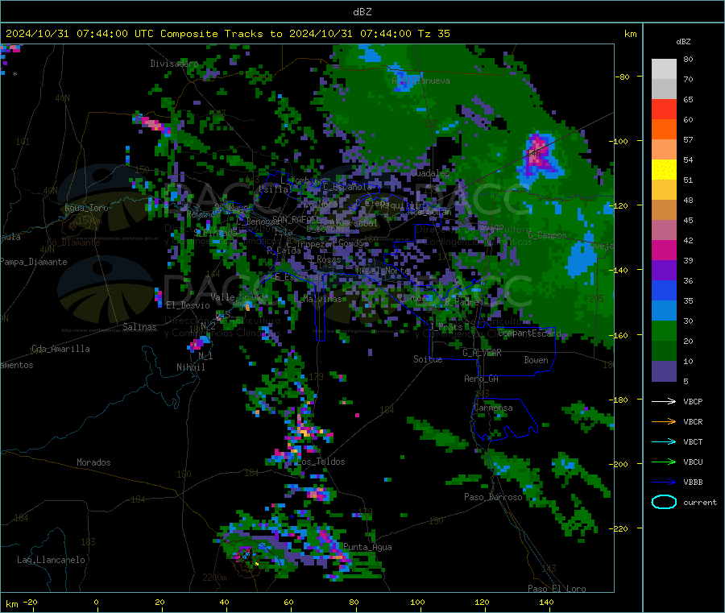Click the white VBCP arrow legend icon
Image resolution: width=725 pixels, height=613 pixels.
[x=664, y=401]
